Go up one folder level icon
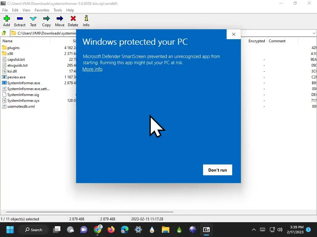 tap(4, 33)
